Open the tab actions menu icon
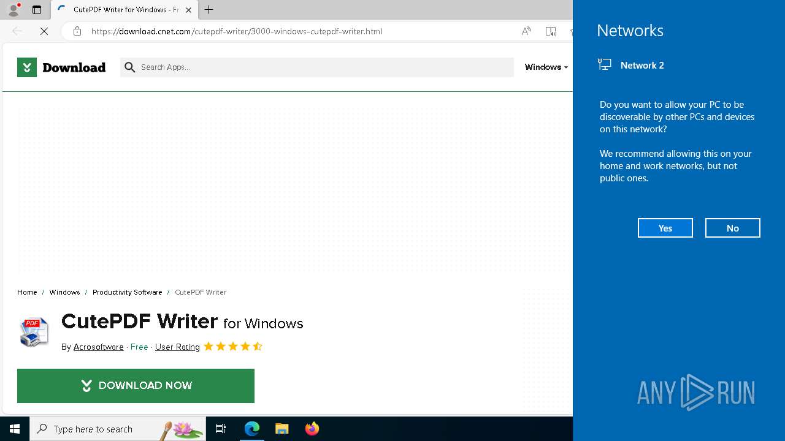Viewport: 785px width, 441px height. pos(37,10)
